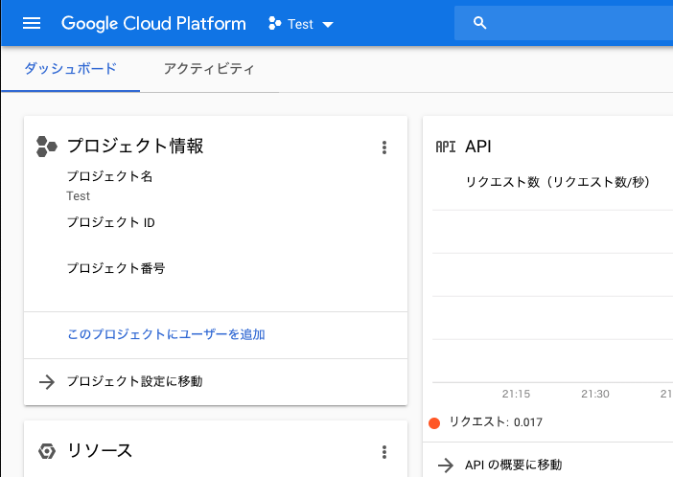Click the arrow icon beside プロジェクト設定に移動

click(47, 381)
